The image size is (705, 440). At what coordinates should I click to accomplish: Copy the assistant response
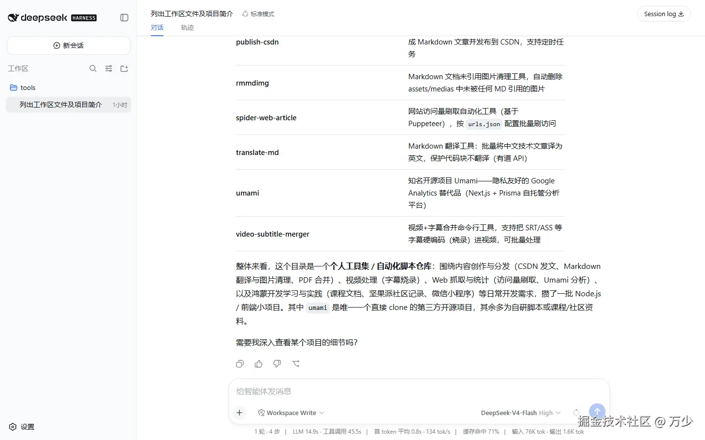tap(240, 364)
